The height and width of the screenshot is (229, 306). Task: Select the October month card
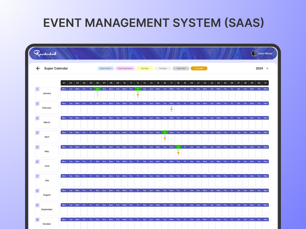coord(47,224)
